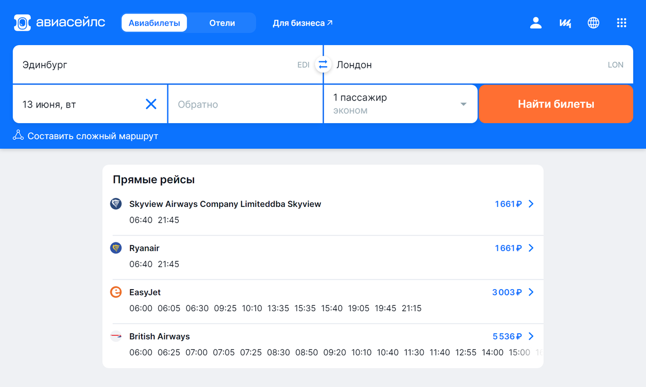Click the EasyJet airline logo
The height and width of the screenshot is (387, 646).
116,292
